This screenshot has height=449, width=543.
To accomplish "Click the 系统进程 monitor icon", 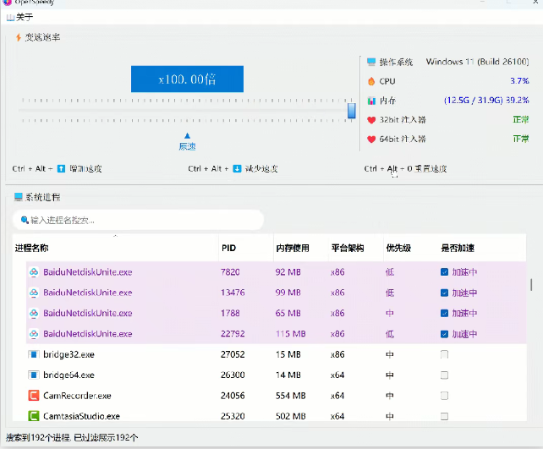I will pos(19,197).
